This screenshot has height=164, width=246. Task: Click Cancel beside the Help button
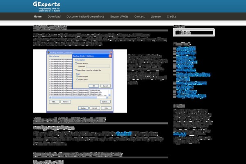click(95, 108)
